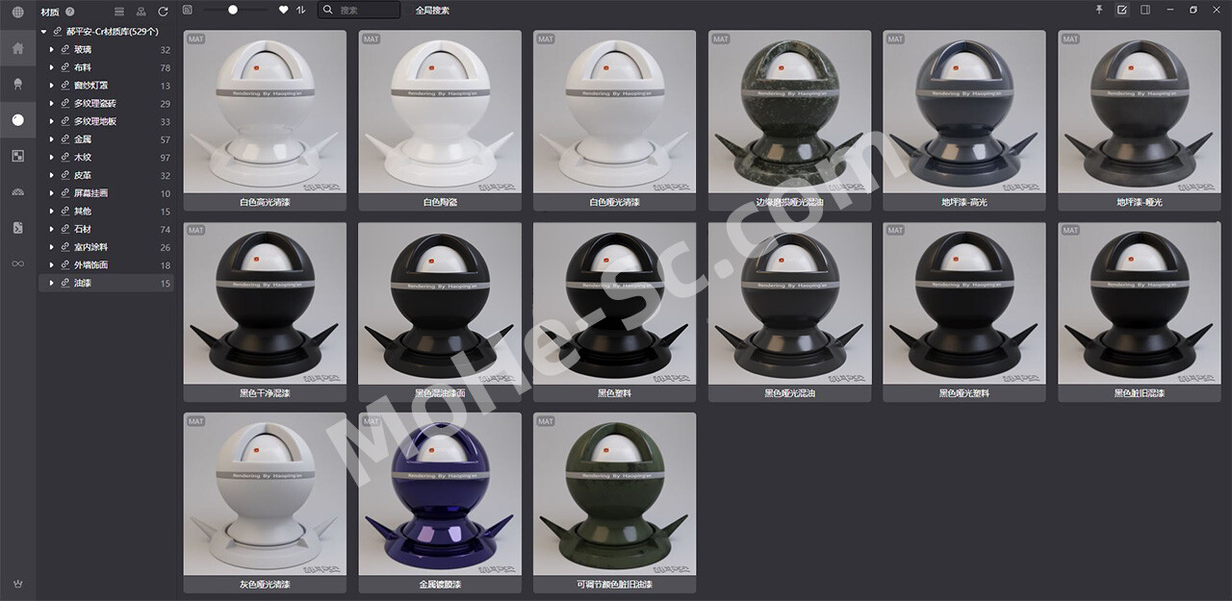This screenshot has width=1232, height=601.
Task: Select the 金属镀膜漆 purple material thumbnail
Action: (439, 494)
